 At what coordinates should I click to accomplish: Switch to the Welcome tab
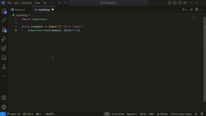pyautogui.click(x=20, y=10)
